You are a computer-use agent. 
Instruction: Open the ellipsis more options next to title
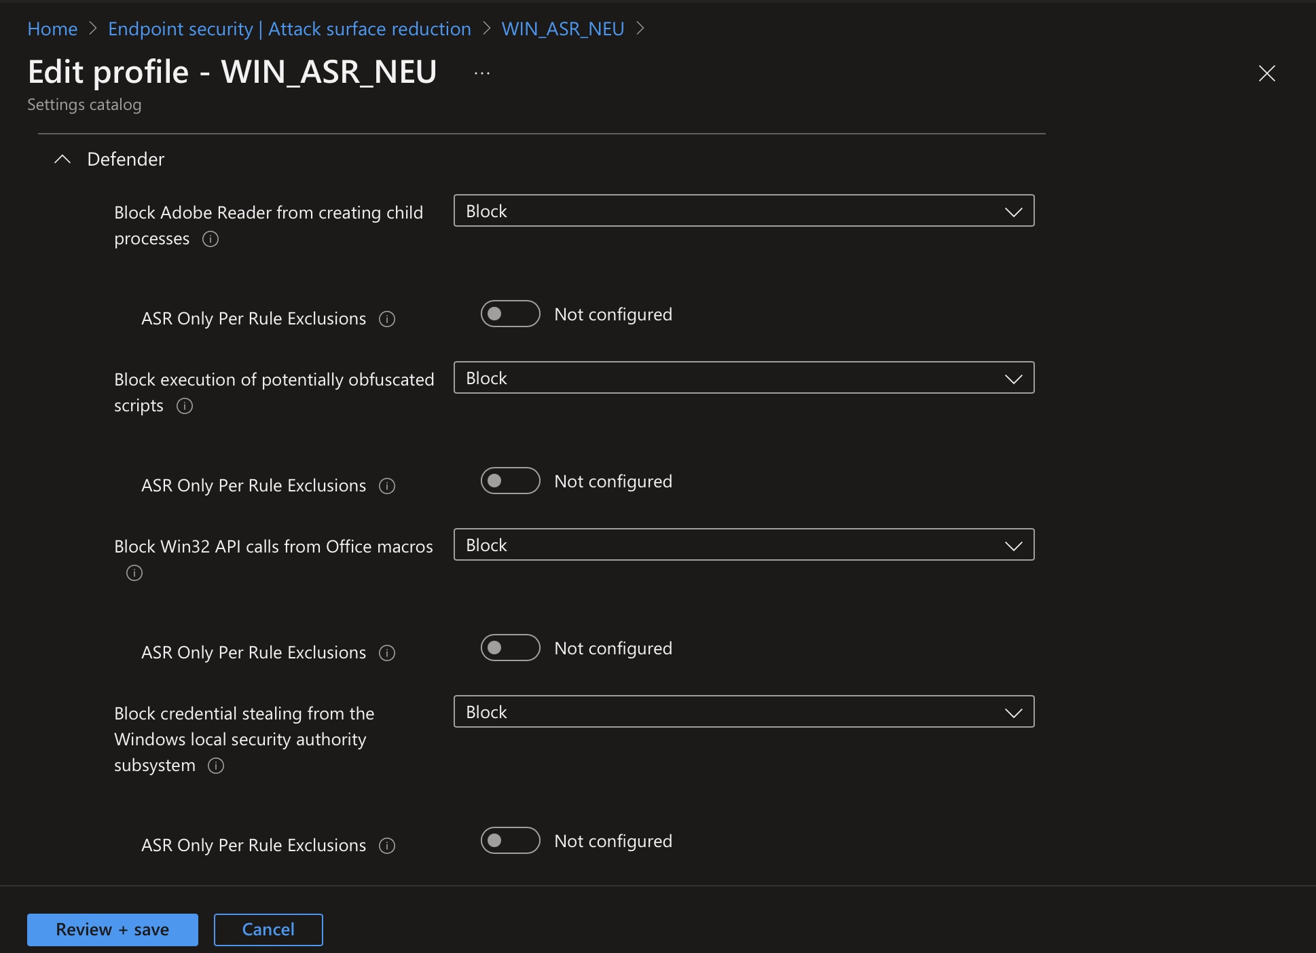[482, 73]
